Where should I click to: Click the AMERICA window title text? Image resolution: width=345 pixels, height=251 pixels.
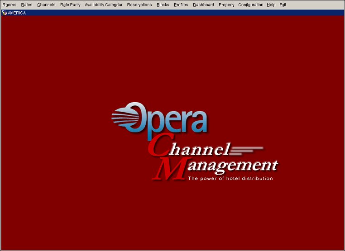(x=17, y=13)
